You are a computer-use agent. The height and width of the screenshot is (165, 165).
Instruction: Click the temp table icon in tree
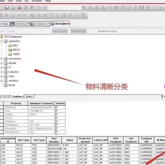point(6,85)
